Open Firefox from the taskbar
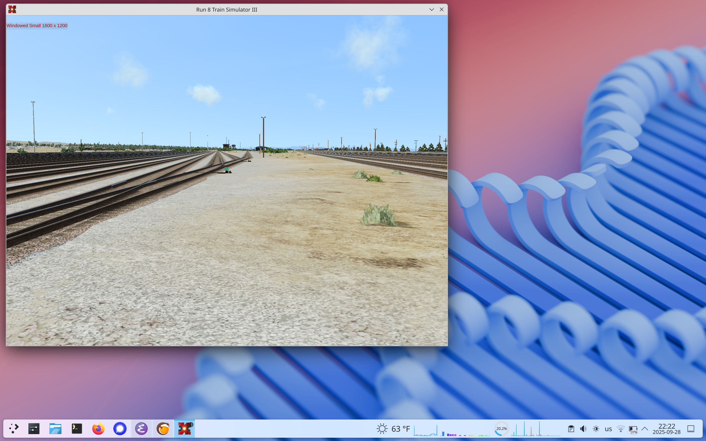Screen dimensions: 706x441 pyautogui.click(x=98, y=429)
